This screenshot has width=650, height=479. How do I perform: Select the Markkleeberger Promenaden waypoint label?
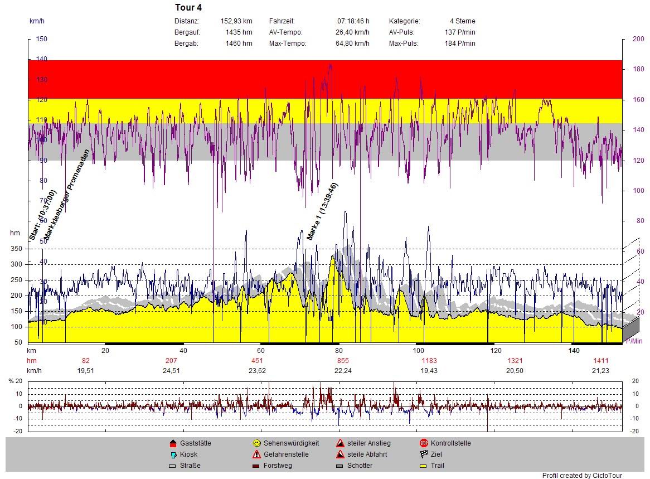[x=66, y=195]
